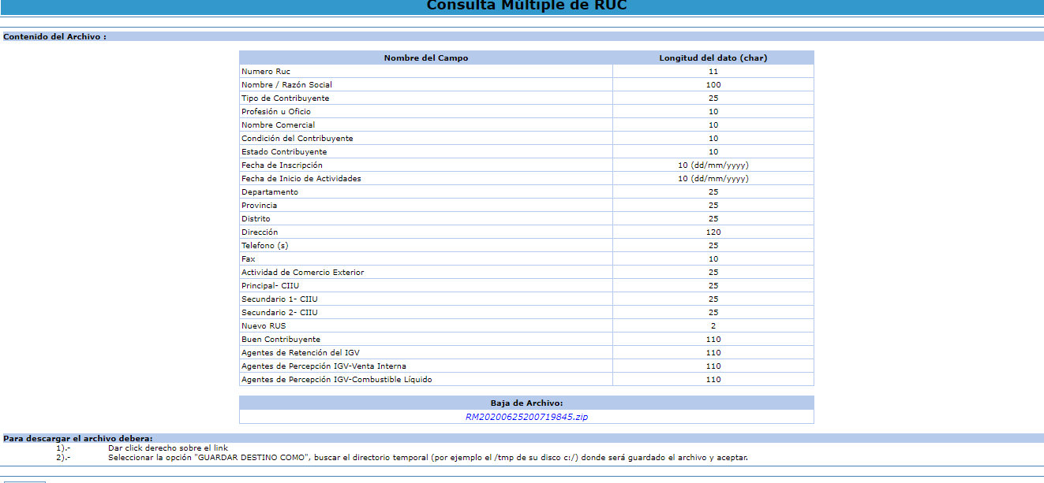The height and width of the screenshot is (483, 1044).
Task: Click '10 (dd/mm/yyyy)' for Fecha de Inscripción
Action: [x=713, y=165]
